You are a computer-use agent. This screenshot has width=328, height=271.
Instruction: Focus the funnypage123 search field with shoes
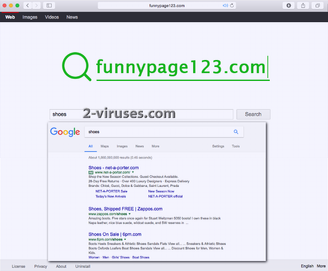[141, 114]
